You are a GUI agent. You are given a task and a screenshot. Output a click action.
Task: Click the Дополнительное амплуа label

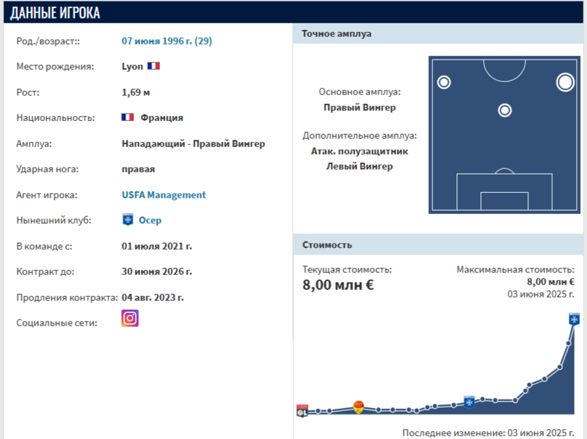click(x=359, y=136)
